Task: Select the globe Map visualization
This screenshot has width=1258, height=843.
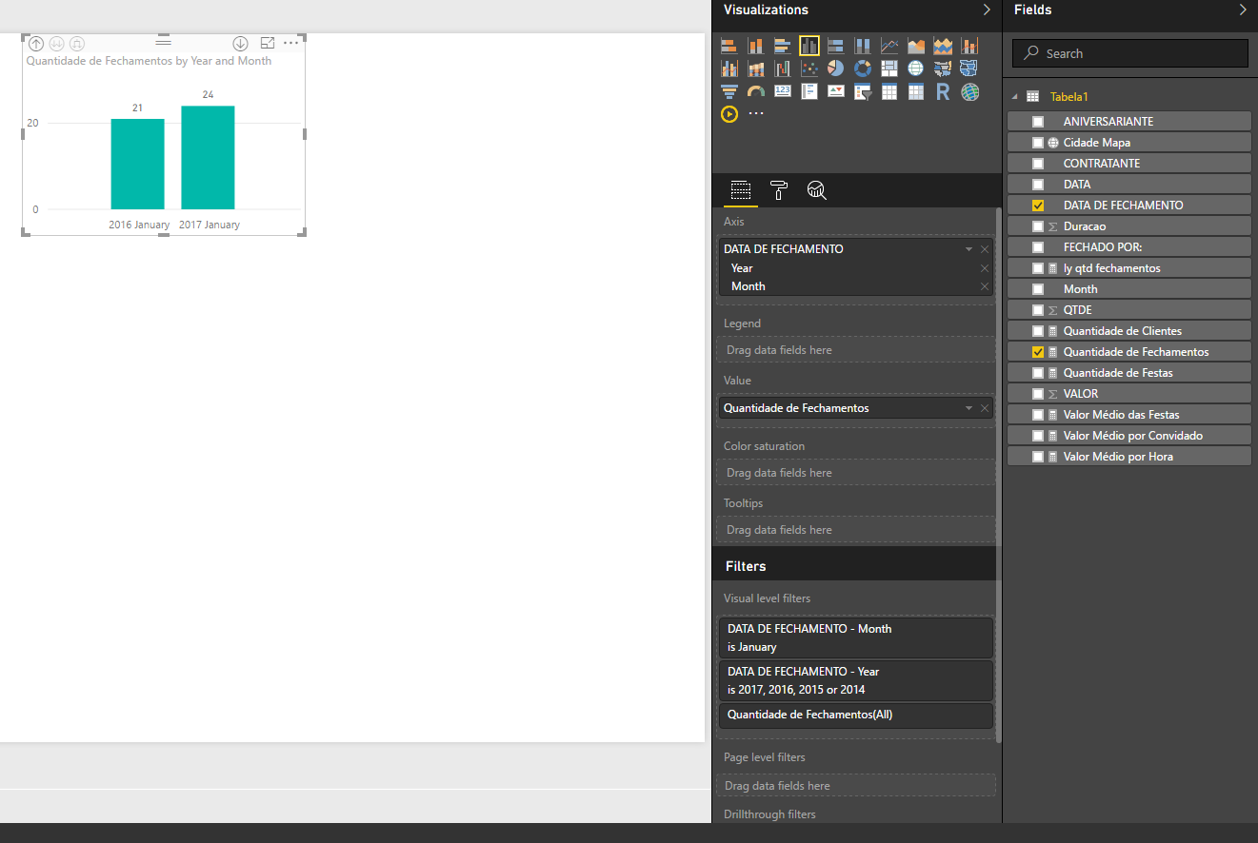Action: (916, 69)
